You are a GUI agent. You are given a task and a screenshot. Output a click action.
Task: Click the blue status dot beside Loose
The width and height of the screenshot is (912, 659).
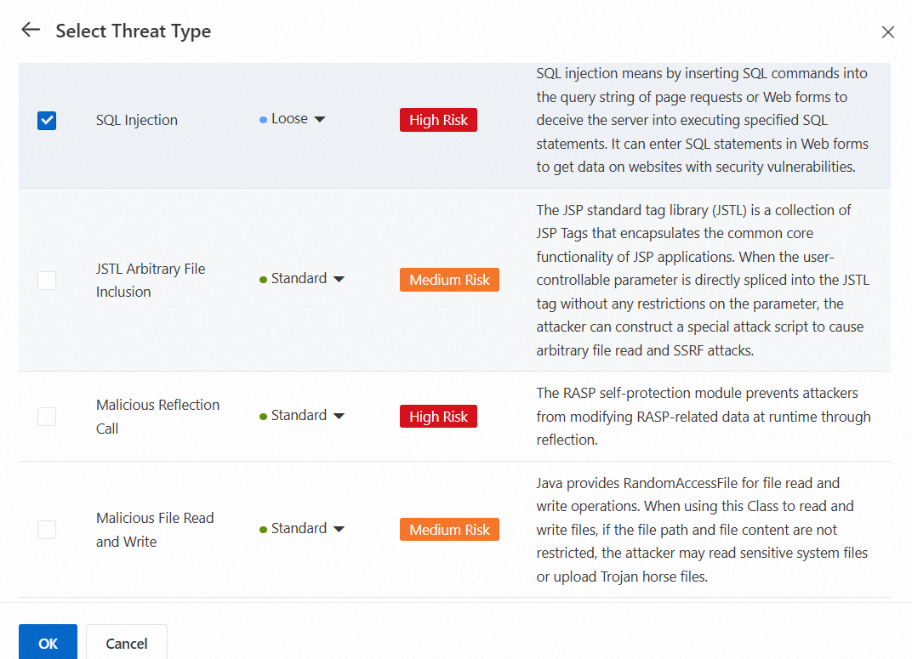point(264,120)
